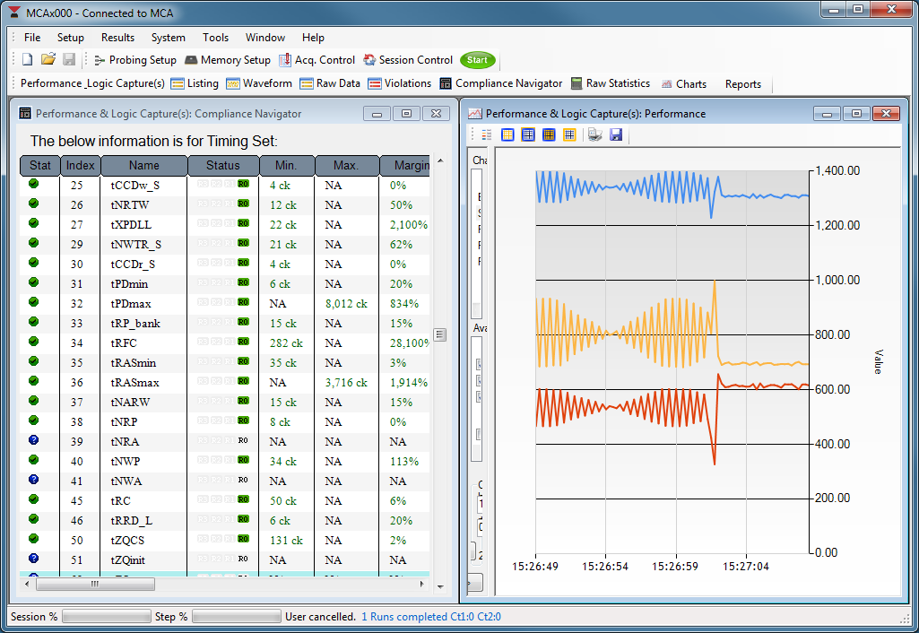Save the Performance chart via floppy icon
Screen dimensions: 919x633
click(616, 134)
